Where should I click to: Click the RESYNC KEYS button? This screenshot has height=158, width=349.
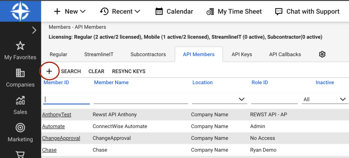pos(128,71)
